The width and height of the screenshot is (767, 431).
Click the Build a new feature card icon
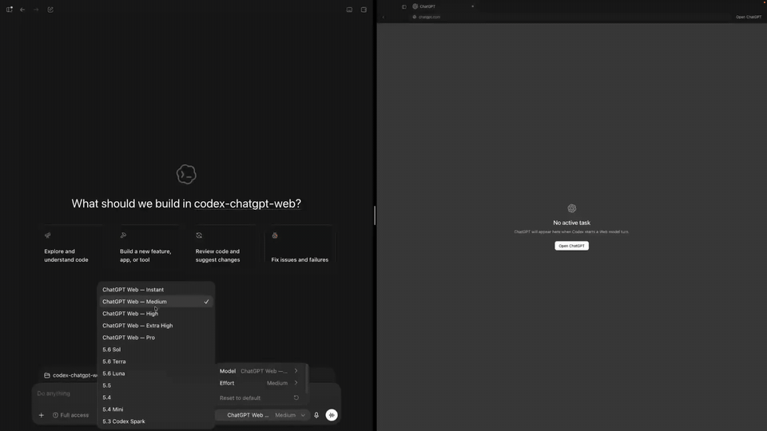click(x=123, y=235)
